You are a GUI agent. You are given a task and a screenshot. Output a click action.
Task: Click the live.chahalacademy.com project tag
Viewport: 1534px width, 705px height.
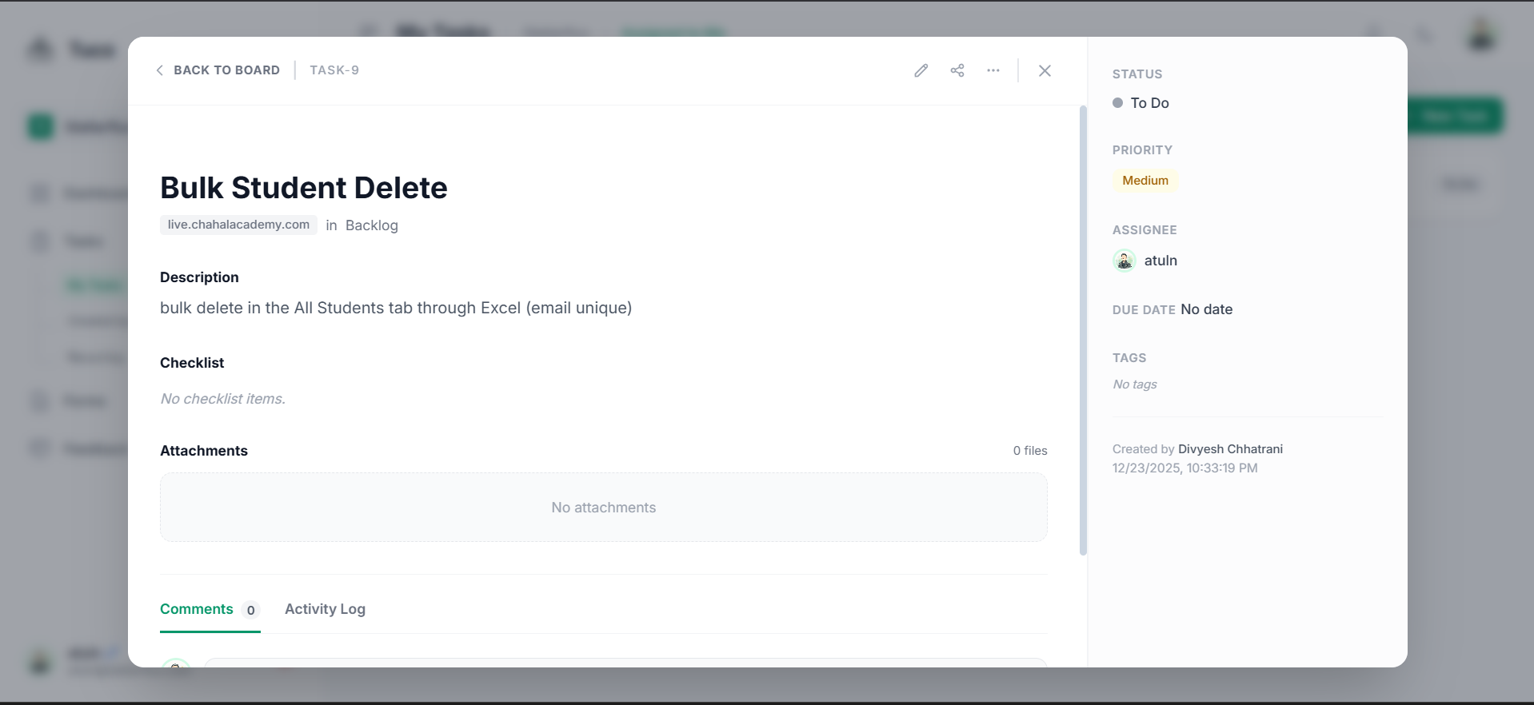238,225
